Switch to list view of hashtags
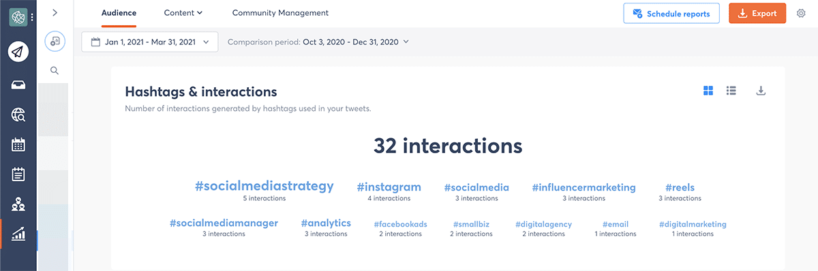Viewport: 818px width, 271px height. pyautogui.click(x=731, y=91)
